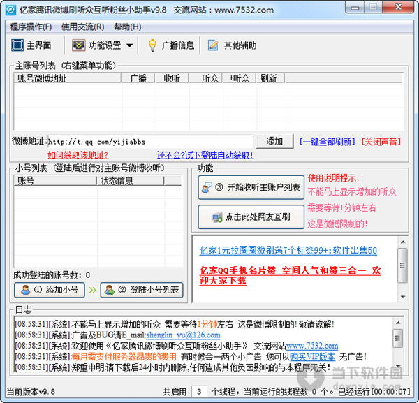
Task: Click the +听众 column header
Action: [239, 78]
